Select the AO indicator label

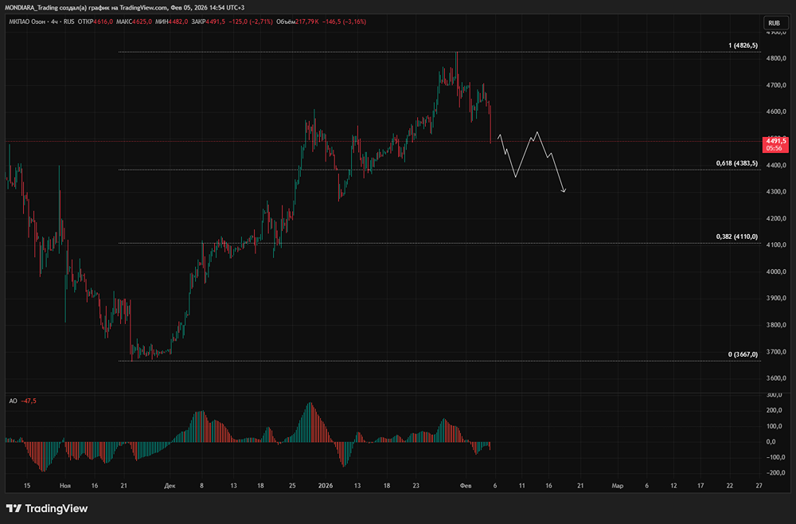(x=13, y=401)
